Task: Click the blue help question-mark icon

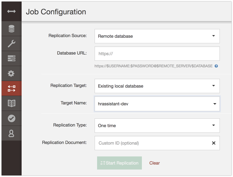Action: [x=216, y=66]
